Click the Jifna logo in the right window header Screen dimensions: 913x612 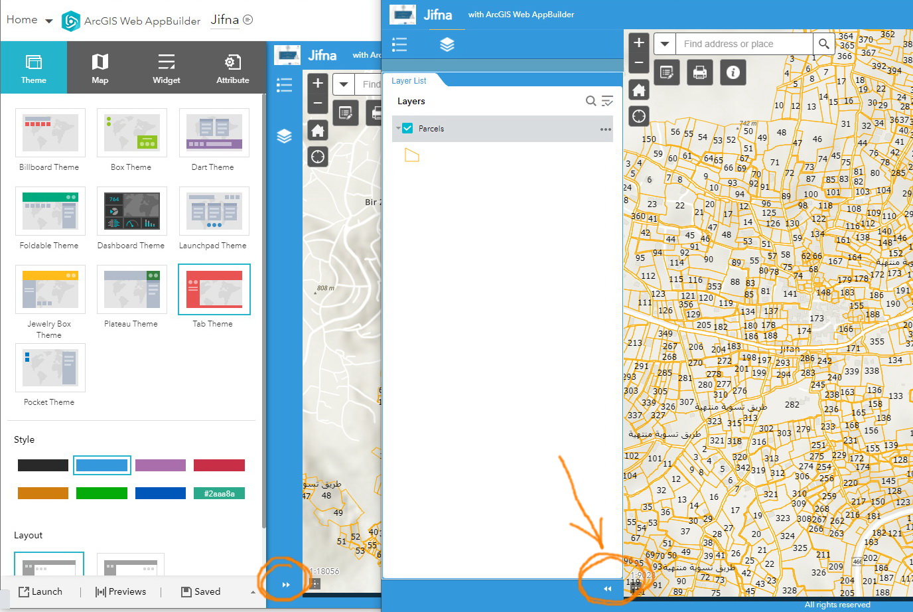coord(403,15)
